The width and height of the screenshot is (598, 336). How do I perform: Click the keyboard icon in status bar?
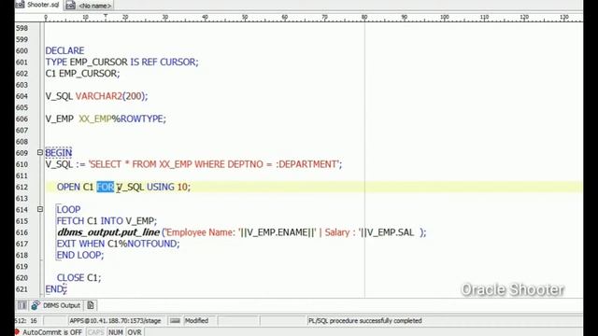175,321
